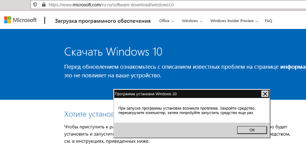
Task: Open the Office dropdown menu
Action: pos(166,21)
